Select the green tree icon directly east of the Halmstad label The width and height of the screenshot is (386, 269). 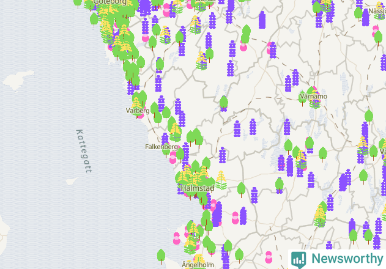[x=241, y=190]
